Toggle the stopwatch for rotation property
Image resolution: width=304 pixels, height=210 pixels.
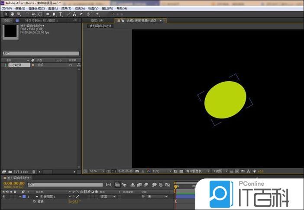(34, 201)
